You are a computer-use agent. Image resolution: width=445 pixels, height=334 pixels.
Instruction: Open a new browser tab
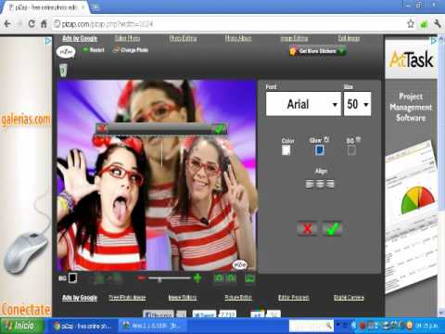click(95, 7)
